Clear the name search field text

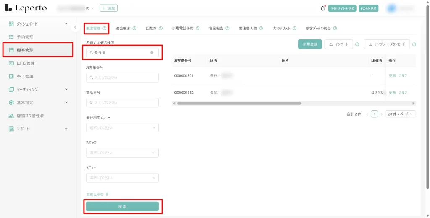pyautogui.click(x=152, y=52)
